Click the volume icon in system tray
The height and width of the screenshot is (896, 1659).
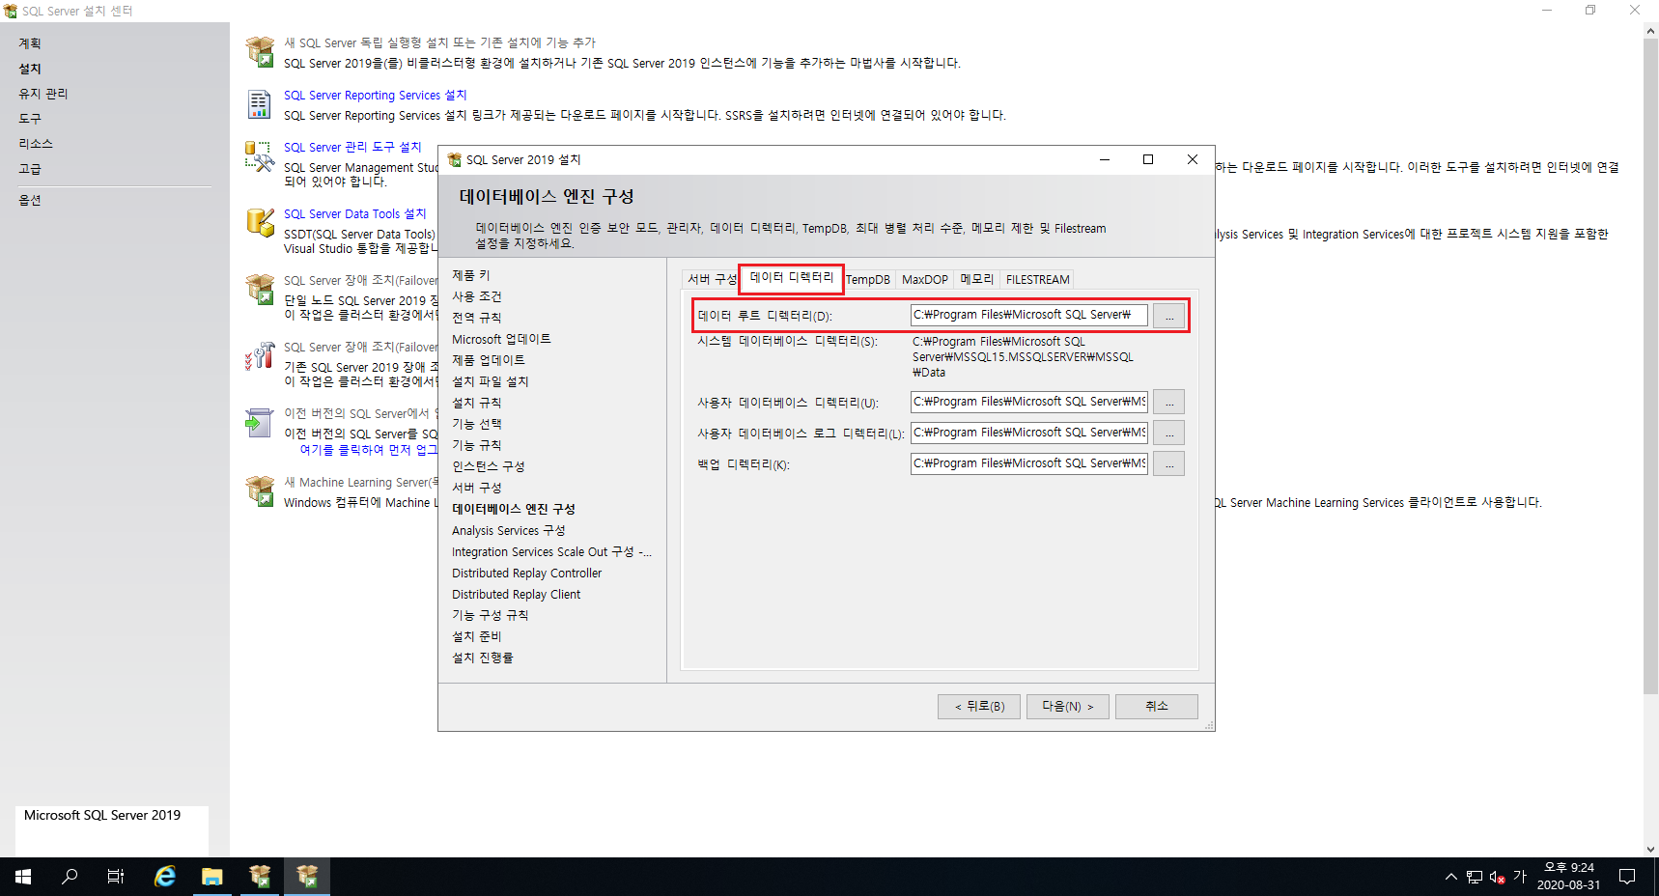coord(1497,877)
